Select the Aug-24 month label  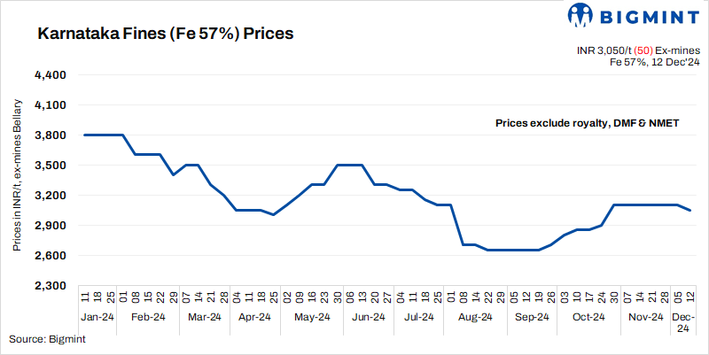click(474, 317)
